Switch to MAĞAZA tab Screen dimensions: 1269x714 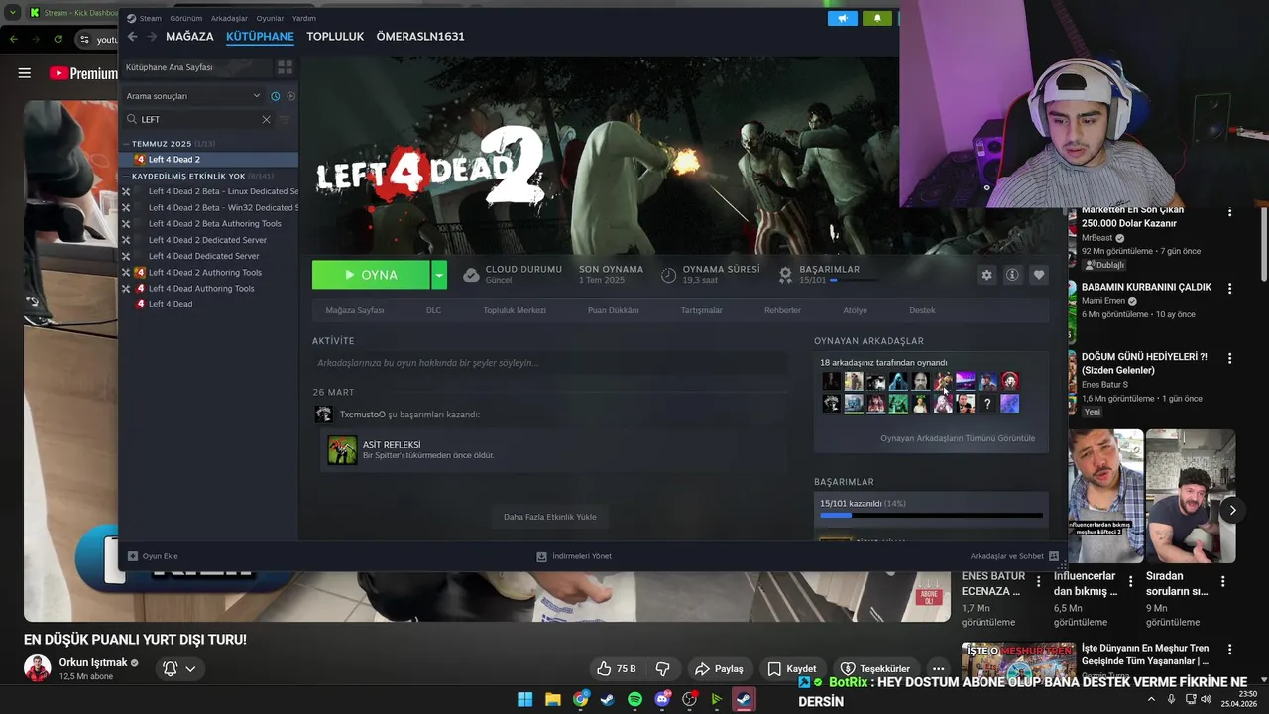pyautogui.click(x=189, y=37)
